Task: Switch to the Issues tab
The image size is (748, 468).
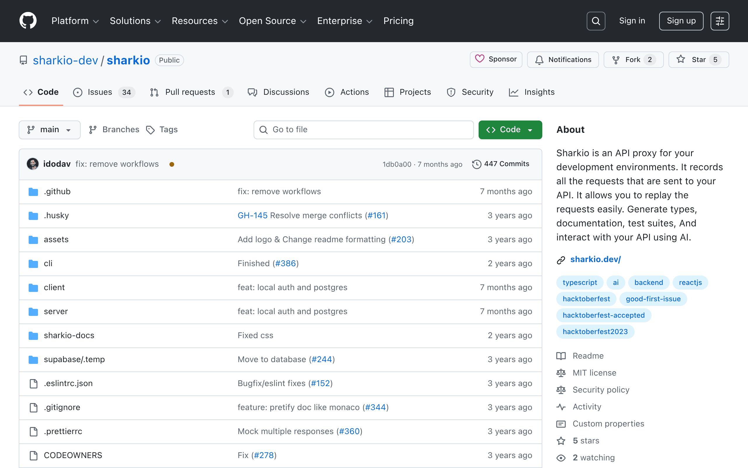Action: click(x=104, y=92)
